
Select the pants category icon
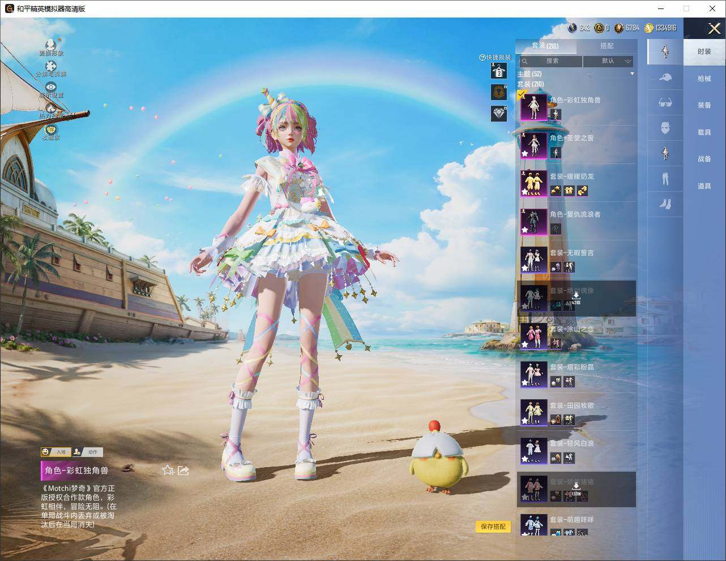point(665,178)
